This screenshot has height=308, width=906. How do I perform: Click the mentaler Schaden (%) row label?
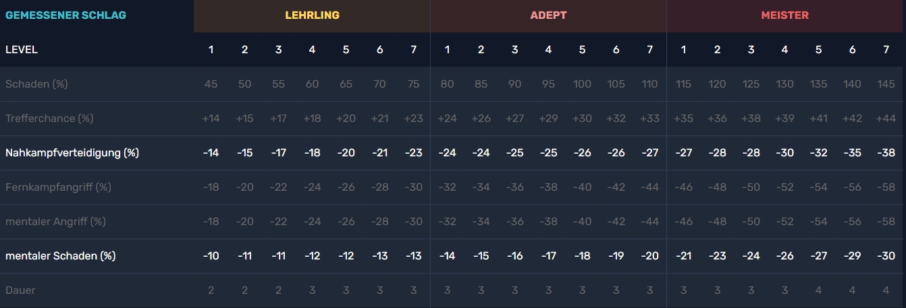[x=60, y=256]
